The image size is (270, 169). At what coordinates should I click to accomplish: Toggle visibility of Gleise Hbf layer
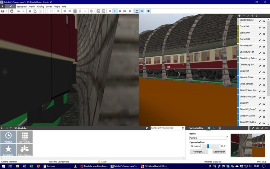coord(264,73)
